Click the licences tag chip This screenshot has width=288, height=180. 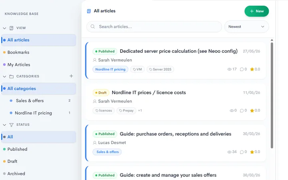pyautogui.click(x=104, y=110)
